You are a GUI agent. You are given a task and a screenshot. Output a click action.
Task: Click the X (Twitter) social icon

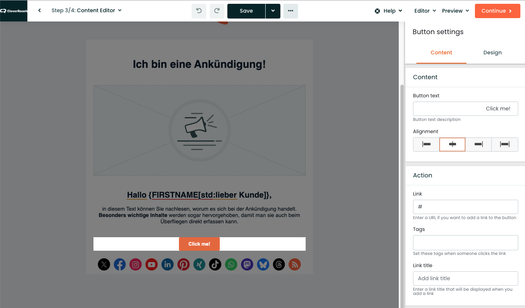(x=104, y=265)
